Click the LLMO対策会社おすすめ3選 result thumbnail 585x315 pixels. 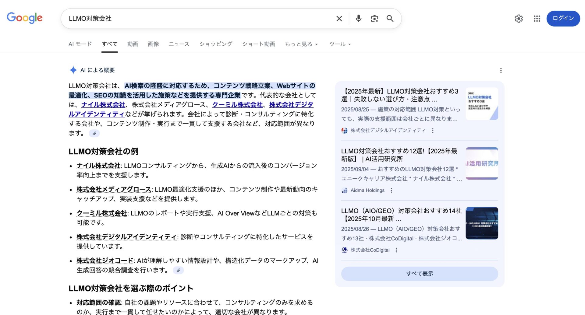point(481,104)
